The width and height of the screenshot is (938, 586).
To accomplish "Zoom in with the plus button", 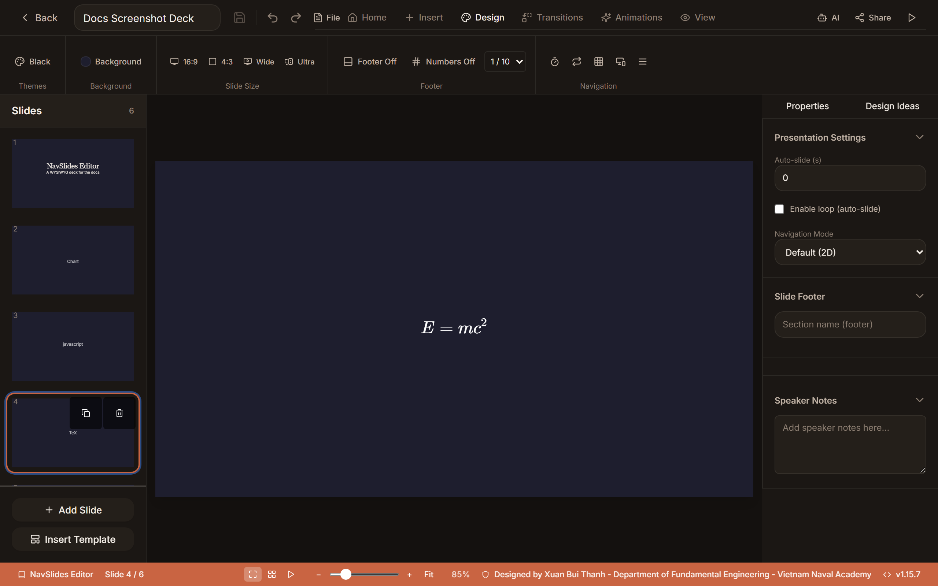I will point(409,575).
